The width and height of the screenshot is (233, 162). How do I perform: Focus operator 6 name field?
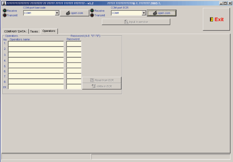tap(36, 71)
